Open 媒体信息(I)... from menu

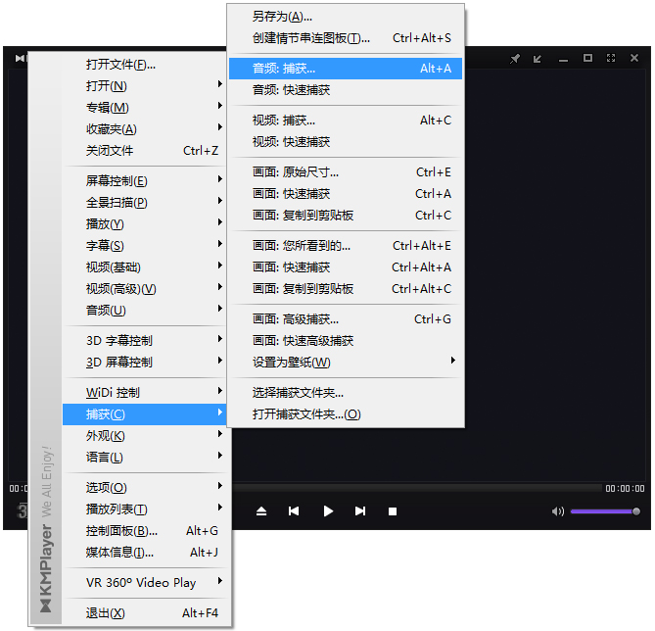click(145, 552)
